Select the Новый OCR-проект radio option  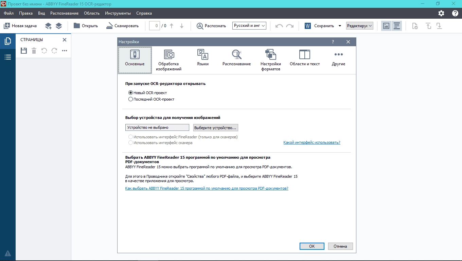click(x=148, y=93)
